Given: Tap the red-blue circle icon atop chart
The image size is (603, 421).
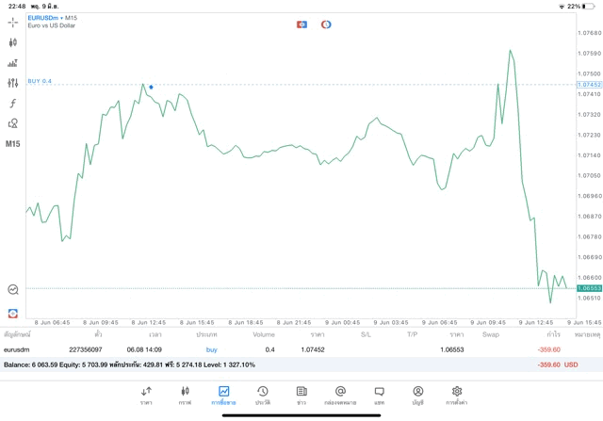Looking at the screenshot, I should click(326, 24).
